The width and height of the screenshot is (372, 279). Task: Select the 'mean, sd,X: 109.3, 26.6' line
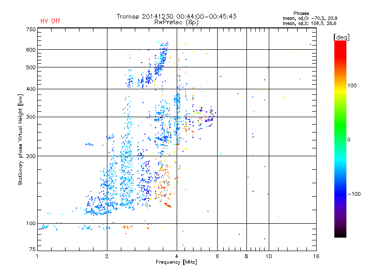[x=309, y=23]
